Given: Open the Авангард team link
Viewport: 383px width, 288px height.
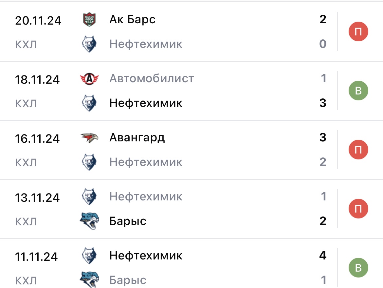Looking at the screenshot, I should 137,138.
